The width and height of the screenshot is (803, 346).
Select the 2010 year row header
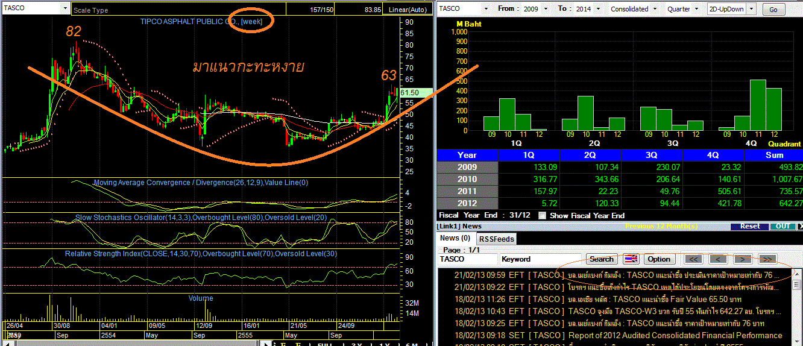tap(467, 179)
